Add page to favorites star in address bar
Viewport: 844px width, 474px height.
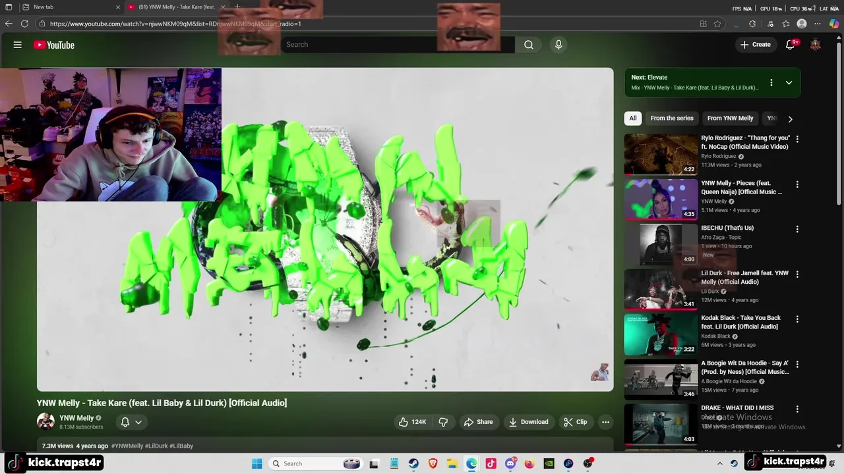pos(717,24)
